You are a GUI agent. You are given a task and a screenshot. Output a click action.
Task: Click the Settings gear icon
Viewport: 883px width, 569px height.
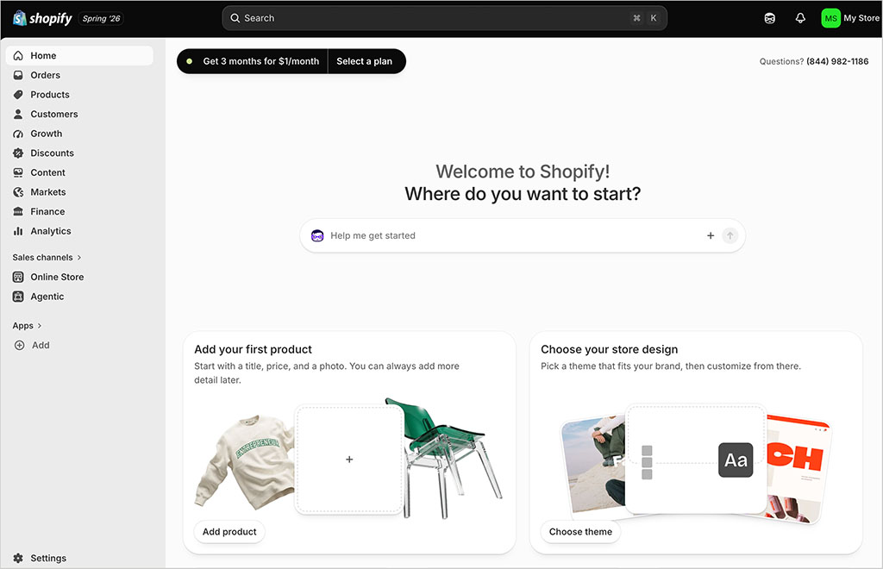point(18,559)
